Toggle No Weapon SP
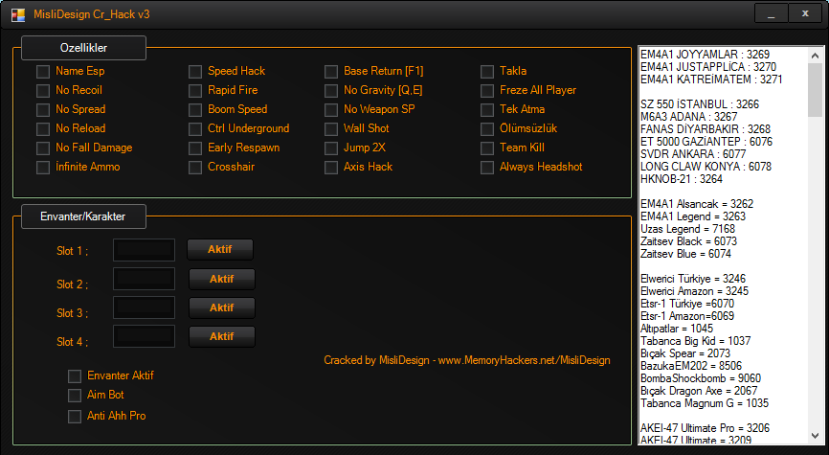The width and height of the screenshot is (829, 455). point(331,109)
